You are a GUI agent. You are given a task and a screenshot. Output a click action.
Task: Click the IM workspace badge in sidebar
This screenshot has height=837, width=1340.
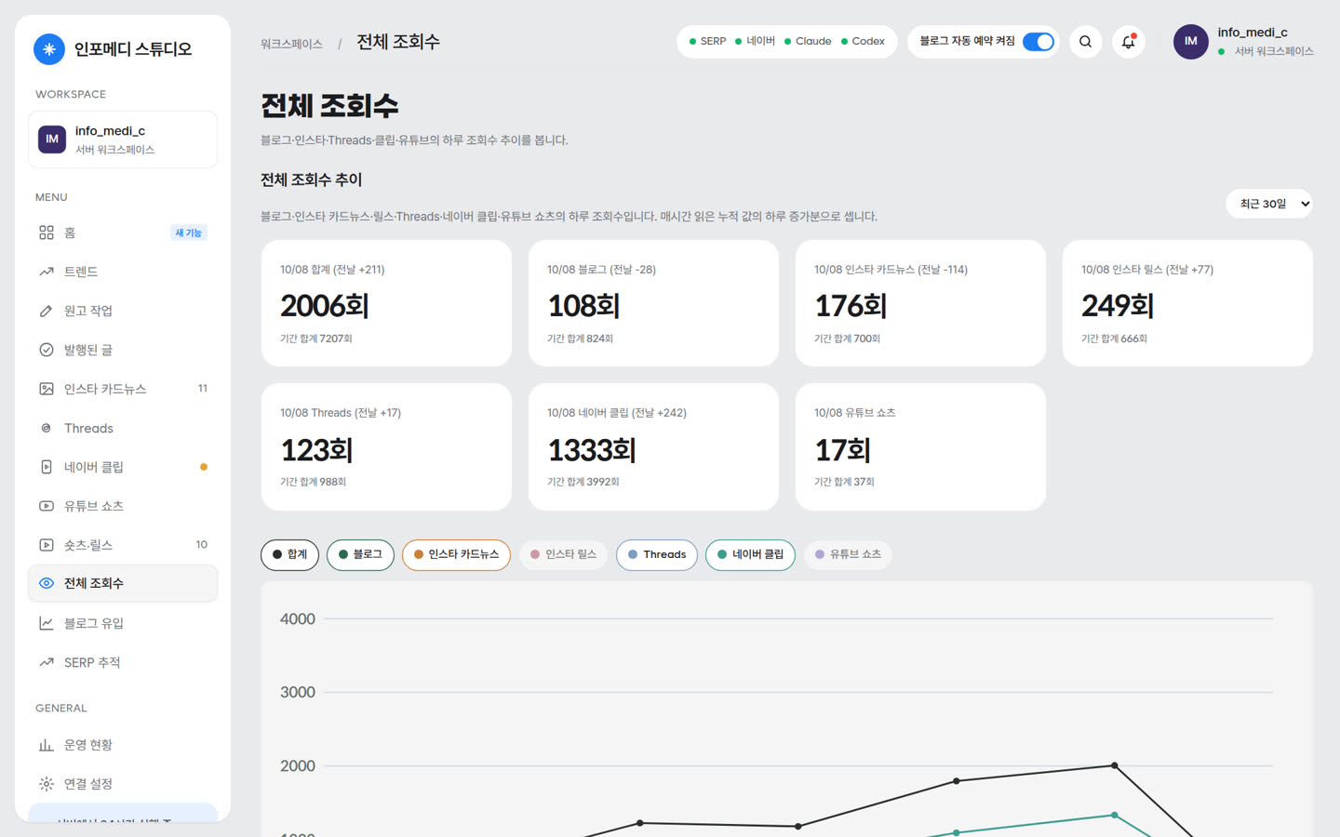[52, 139]
